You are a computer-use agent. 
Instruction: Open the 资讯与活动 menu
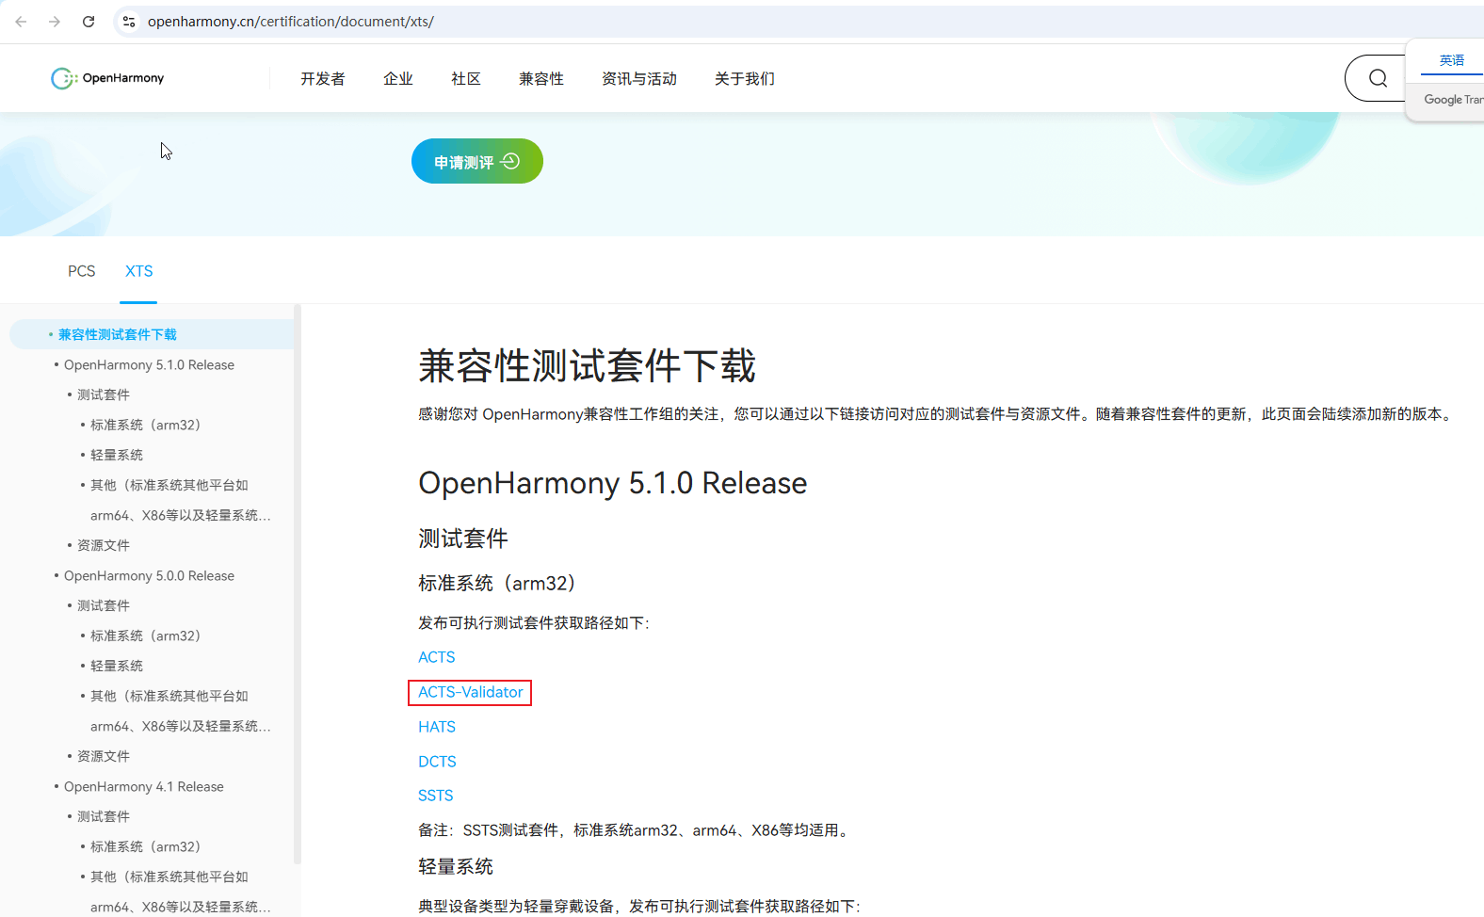click(x=639, y=79)
